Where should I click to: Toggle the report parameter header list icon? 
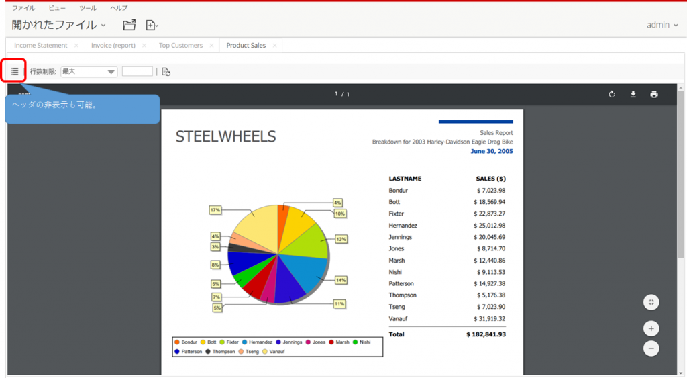tap(15, 71)
